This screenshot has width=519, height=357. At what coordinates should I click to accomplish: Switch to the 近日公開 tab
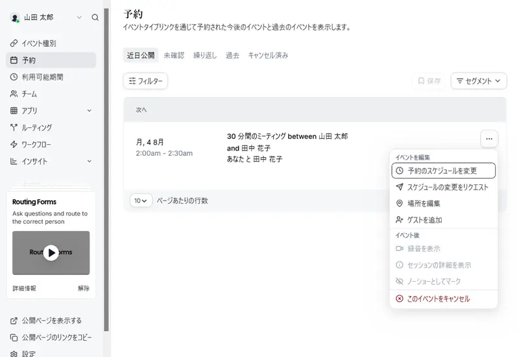(141, 55)
